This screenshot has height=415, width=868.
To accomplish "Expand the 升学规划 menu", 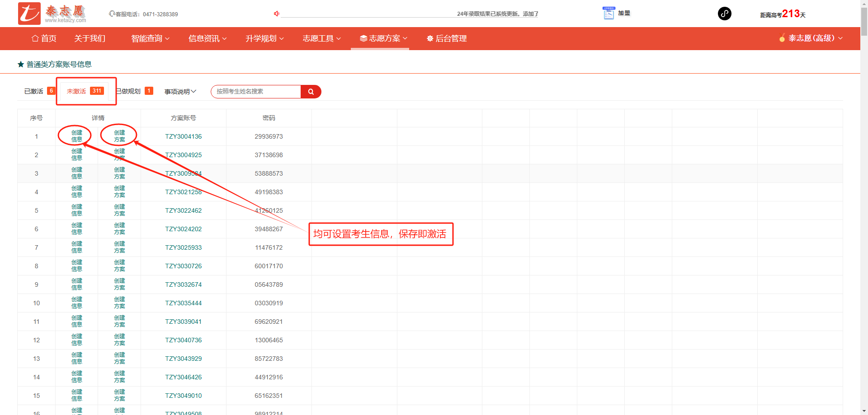I will tap(264, 38).
